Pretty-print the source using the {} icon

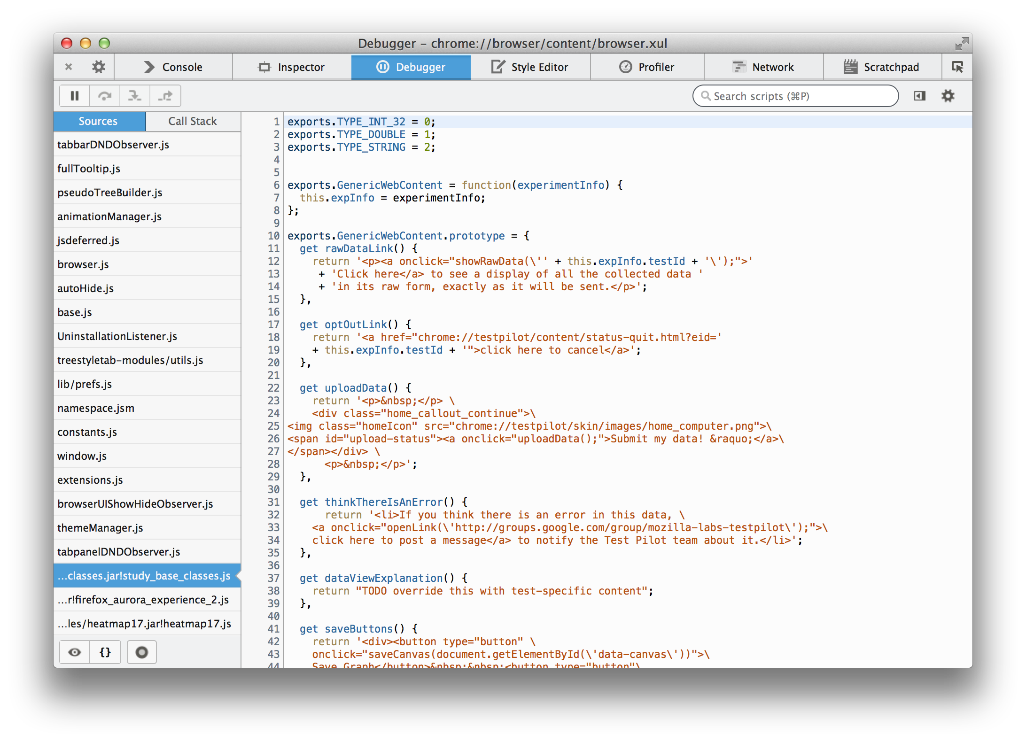tap(105, 652)
